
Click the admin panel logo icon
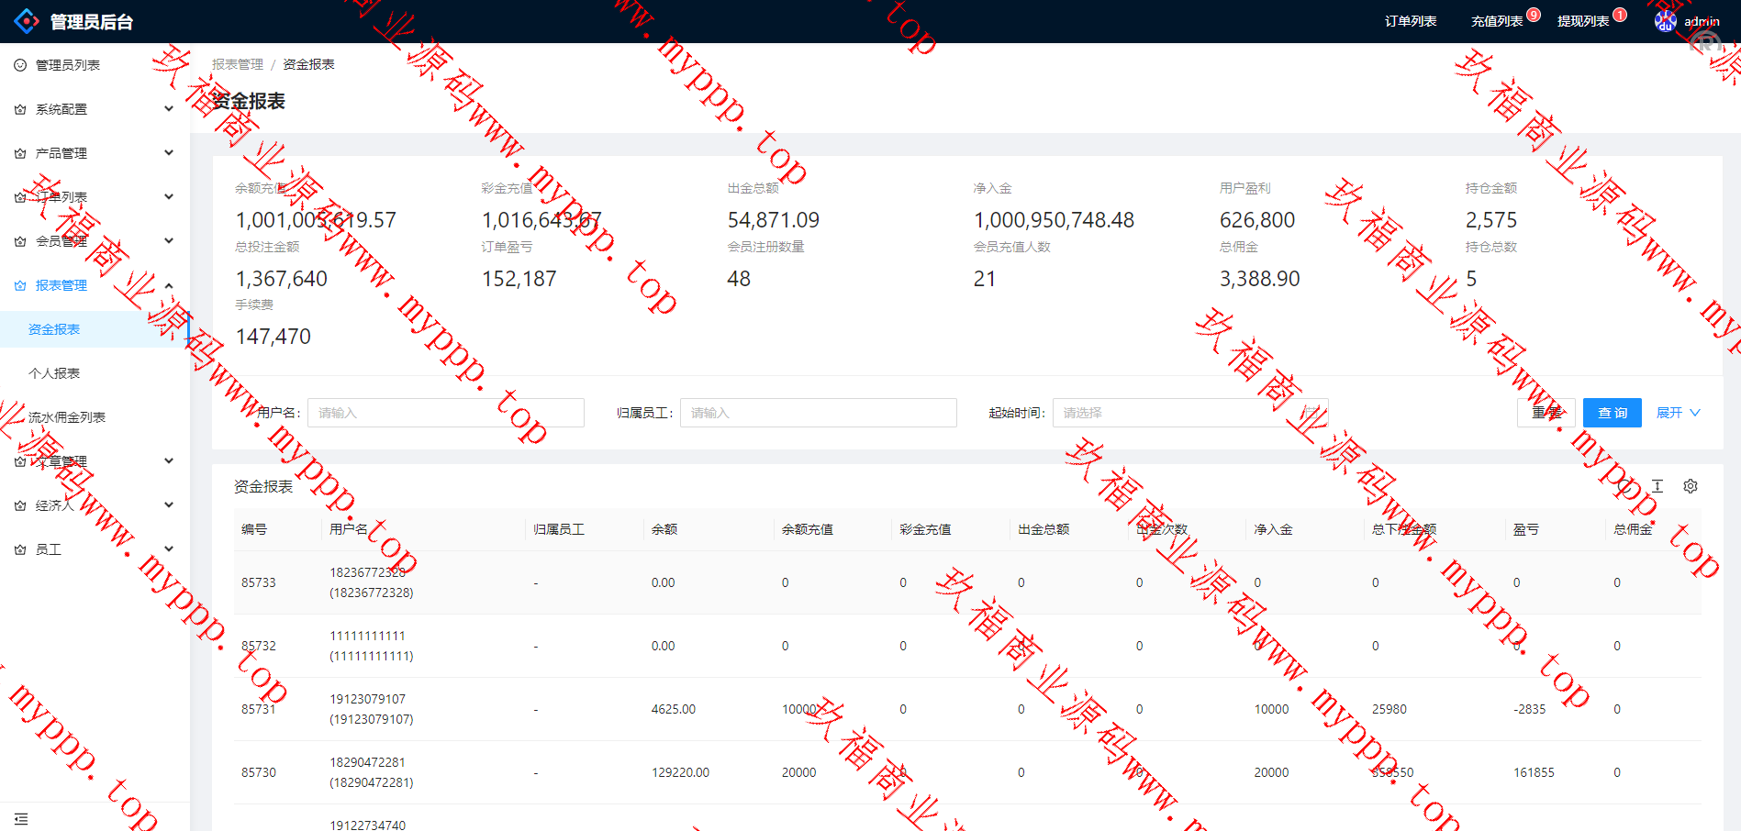coord(27,21)
